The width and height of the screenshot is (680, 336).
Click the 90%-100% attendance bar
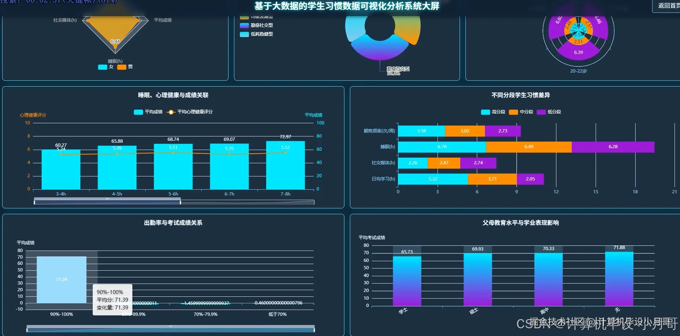pos(61,279)
